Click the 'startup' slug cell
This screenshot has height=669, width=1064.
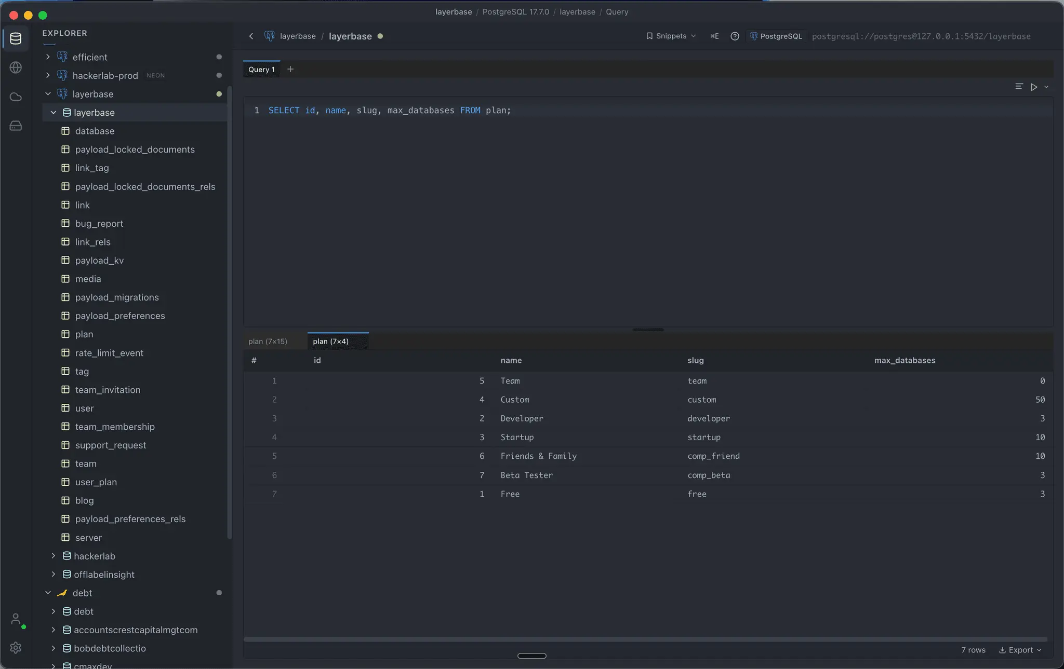704,437
